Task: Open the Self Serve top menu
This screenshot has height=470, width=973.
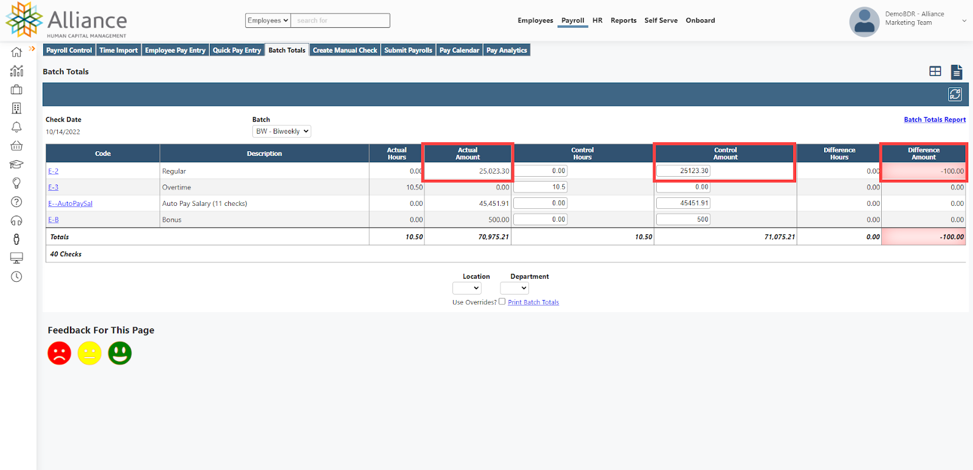Action: (661, 21)
